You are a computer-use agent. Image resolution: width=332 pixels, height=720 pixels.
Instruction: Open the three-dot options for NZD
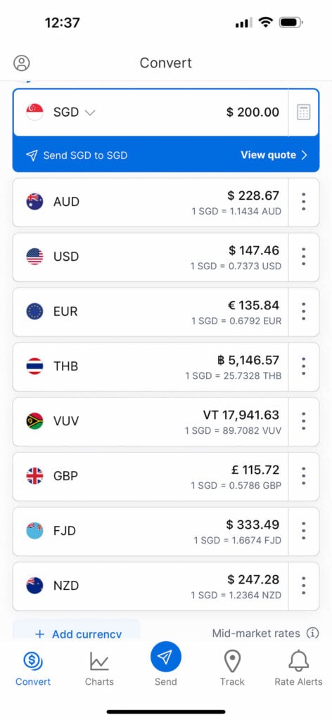coord(304,586)
